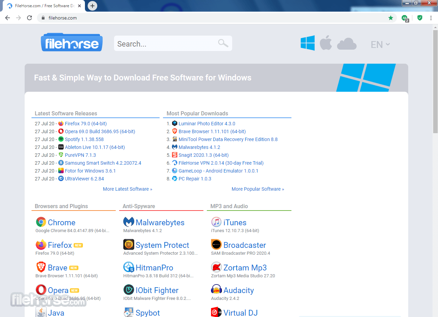Click the Audacity headphones icon
This screenshot has height=317, width=438.
[x=216, y=290]
